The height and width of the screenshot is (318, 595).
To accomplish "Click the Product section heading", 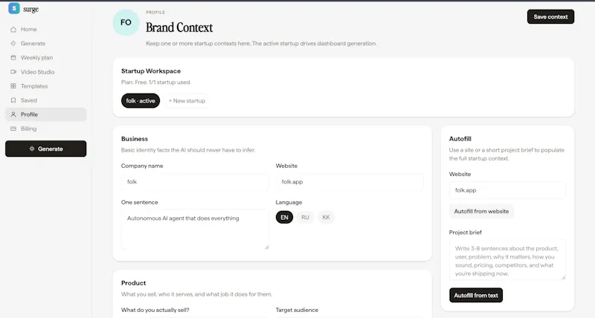I will point(133,283).
